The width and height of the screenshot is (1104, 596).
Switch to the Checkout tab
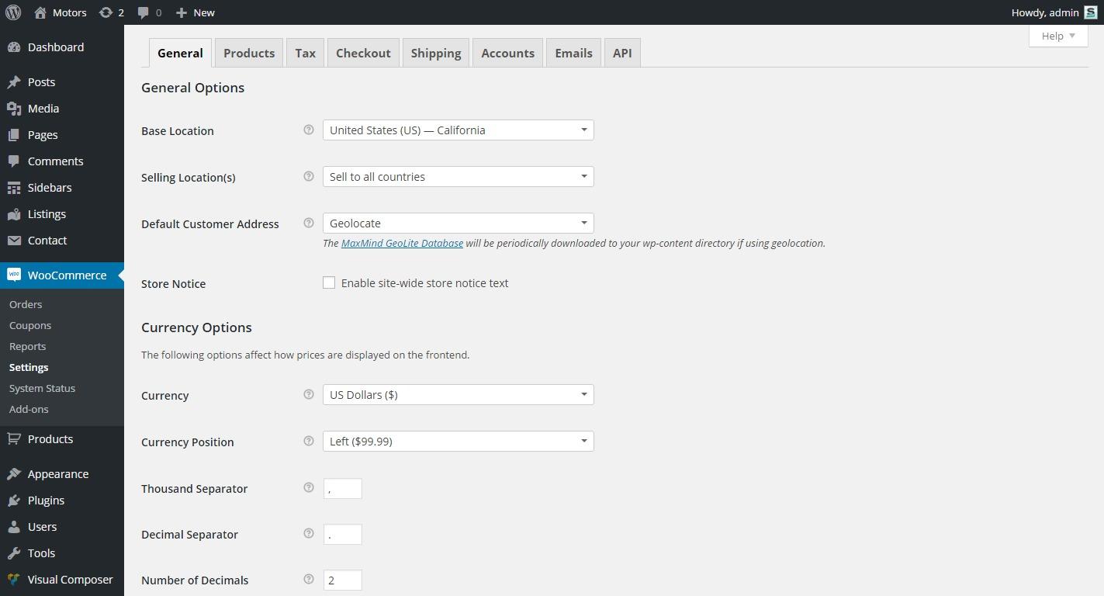click(363, 53)
